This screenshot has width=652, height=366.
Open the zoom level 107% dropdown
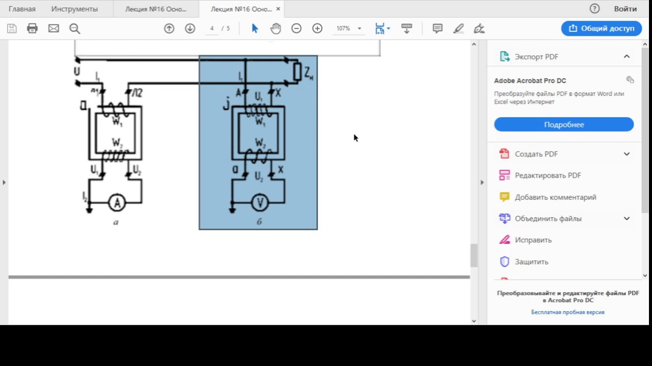pyautogui.click(x=359, y=28)
